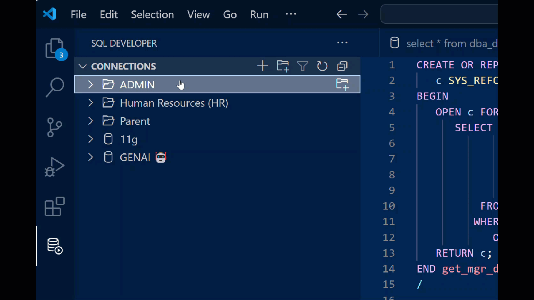Click line number 10 in the gutter

point(389,206)
